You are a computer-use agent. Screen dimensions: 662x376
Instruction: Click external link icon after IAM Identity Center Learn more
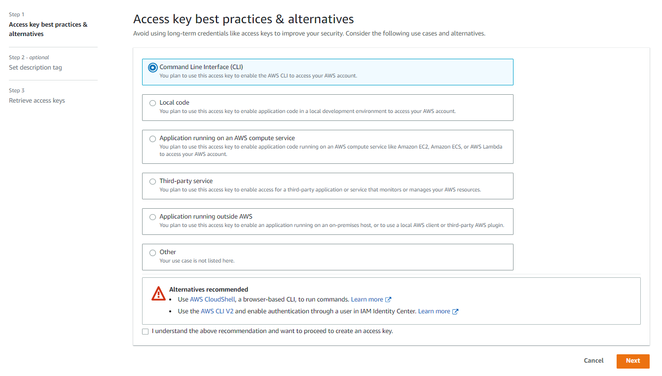pyautogui.click(x=455, y=311)
